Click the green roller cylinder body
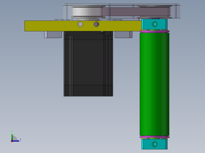The height and width of the screenshot is (153, 205). (x=155, y=84)
